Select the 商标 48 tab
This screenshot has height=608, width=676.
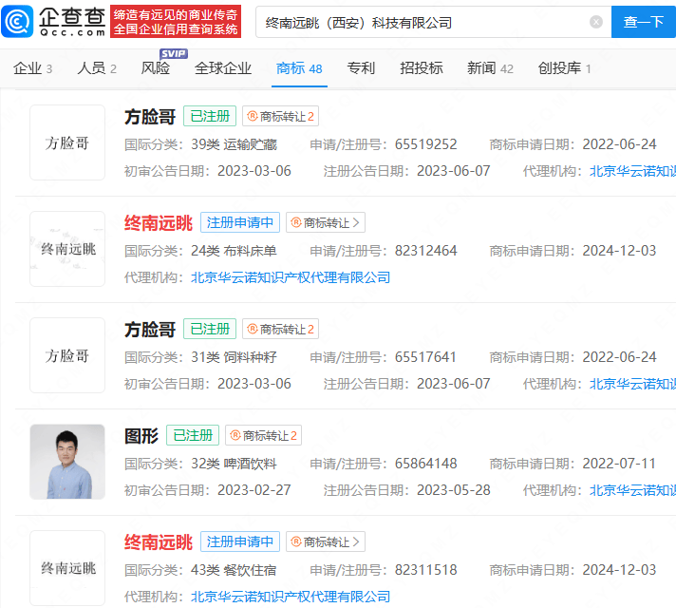pyautogui.click(x=299, y=68)
